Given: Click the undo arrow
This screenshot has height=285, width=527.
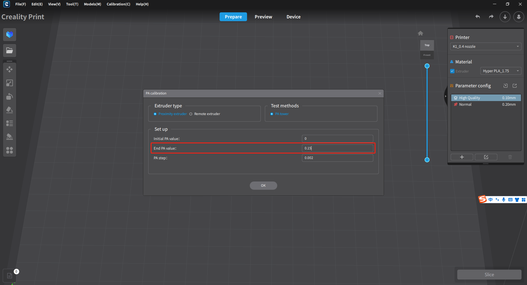Looking at the screenshot, I should point(478,17).
